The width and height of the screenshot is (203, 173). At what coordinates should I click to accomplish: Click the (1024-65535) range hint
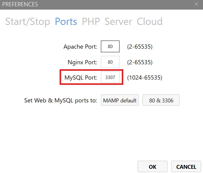(145, 78)
